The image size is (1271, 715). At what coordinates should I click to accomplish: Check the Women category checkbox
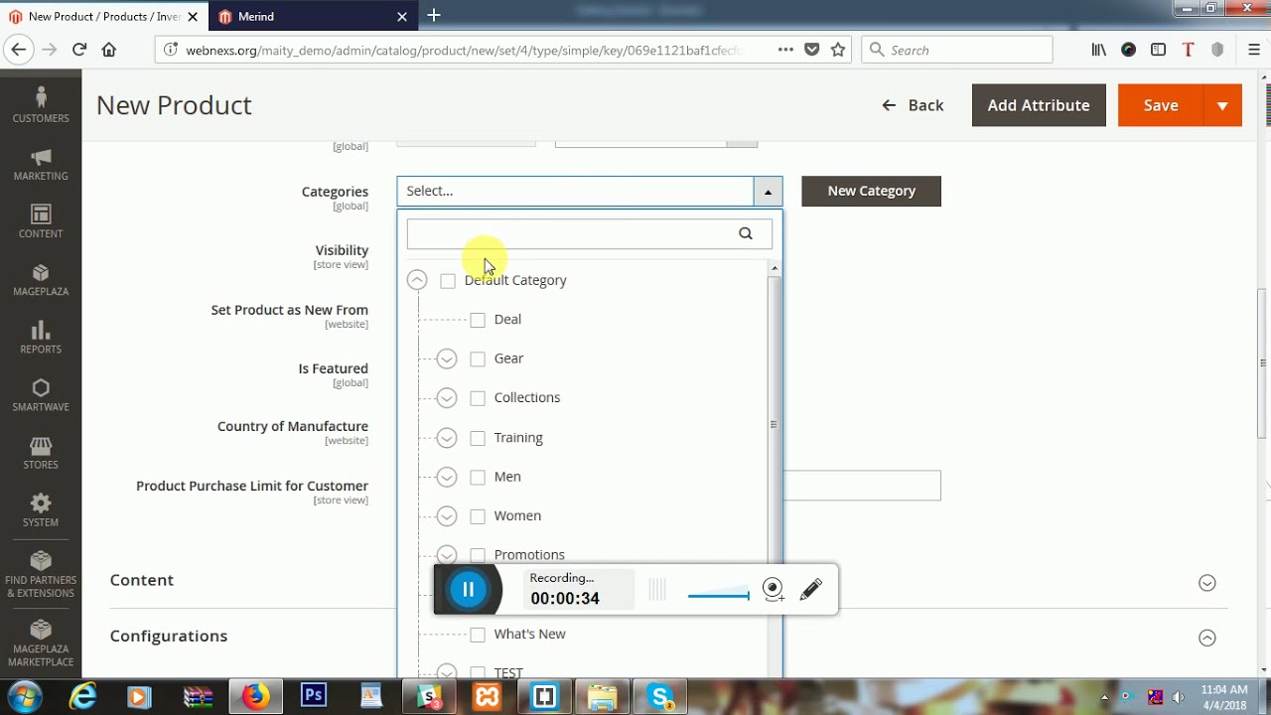(x=478, y=516)
